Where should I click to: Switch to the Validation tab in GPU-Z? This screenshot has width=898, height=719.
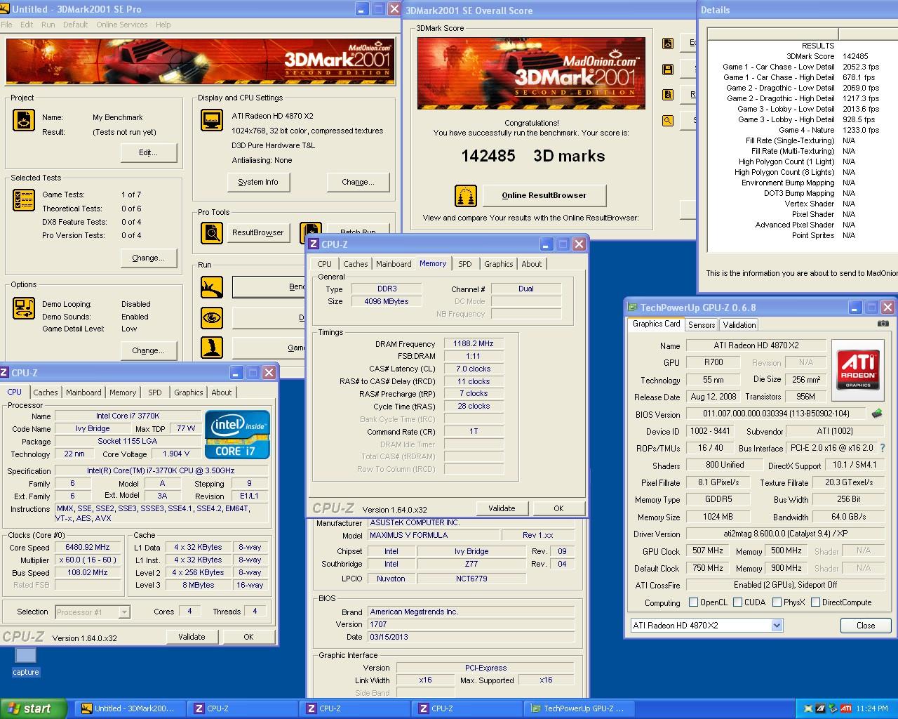(739, 325)
